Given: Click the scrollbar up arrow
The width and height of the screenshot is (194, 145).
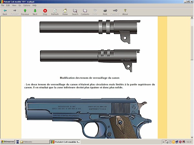Looking at the screenshot, I should (192, 18).
